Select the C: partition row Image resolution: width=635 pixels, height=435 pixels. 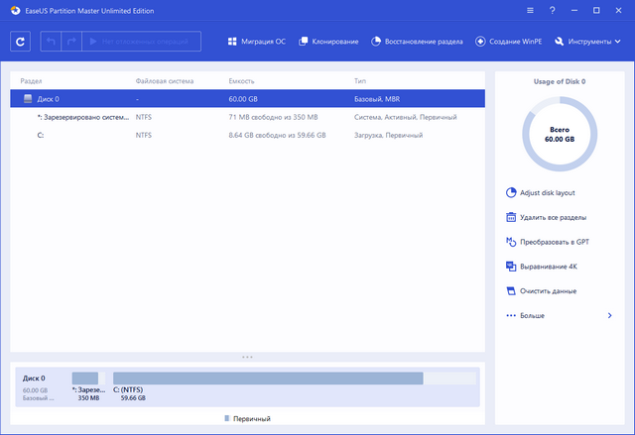pyautogui.click(x=247, y=134)
